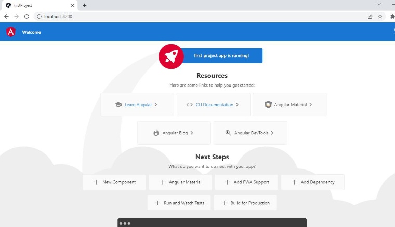Open the CLI Documentation link

coord(214,105)
